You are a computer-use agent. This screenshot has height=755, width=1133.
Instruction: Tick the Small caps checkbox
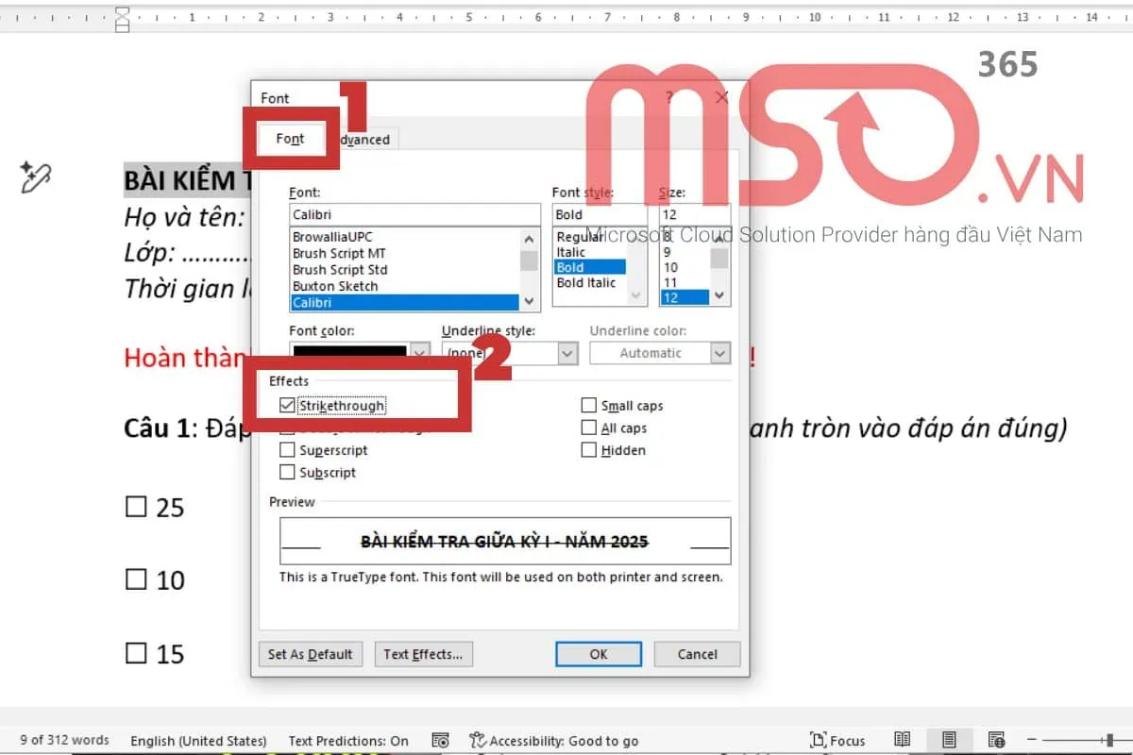coord(589,406)
